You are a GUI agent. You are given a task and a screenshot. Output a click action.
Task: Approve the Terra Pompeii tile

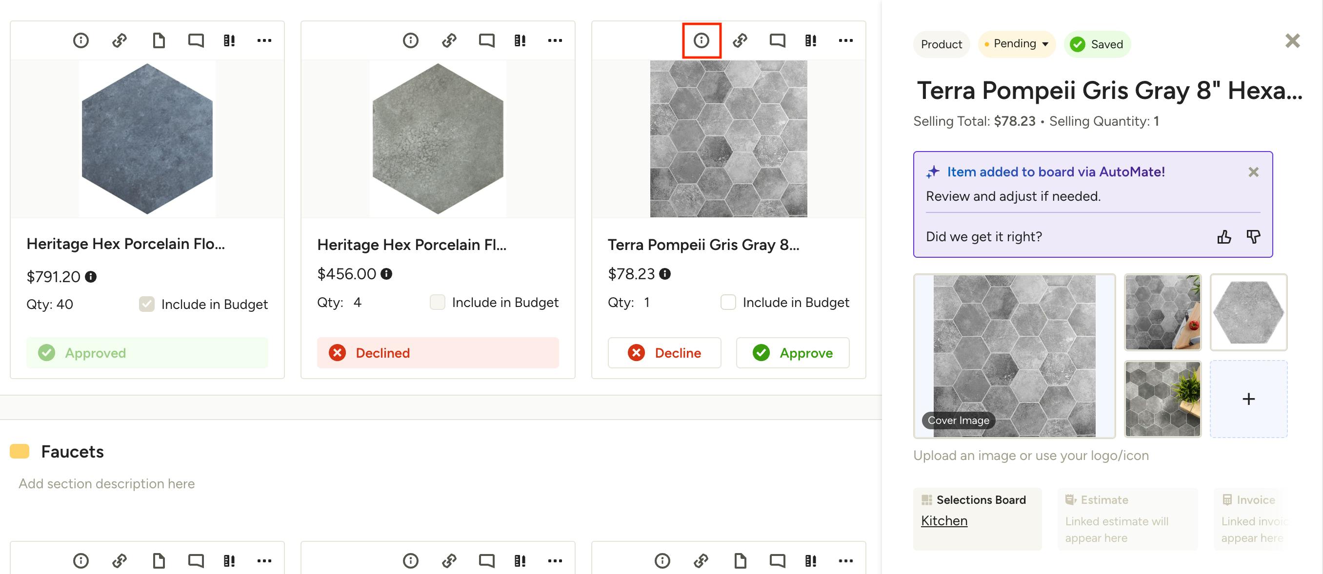(792, 353)
